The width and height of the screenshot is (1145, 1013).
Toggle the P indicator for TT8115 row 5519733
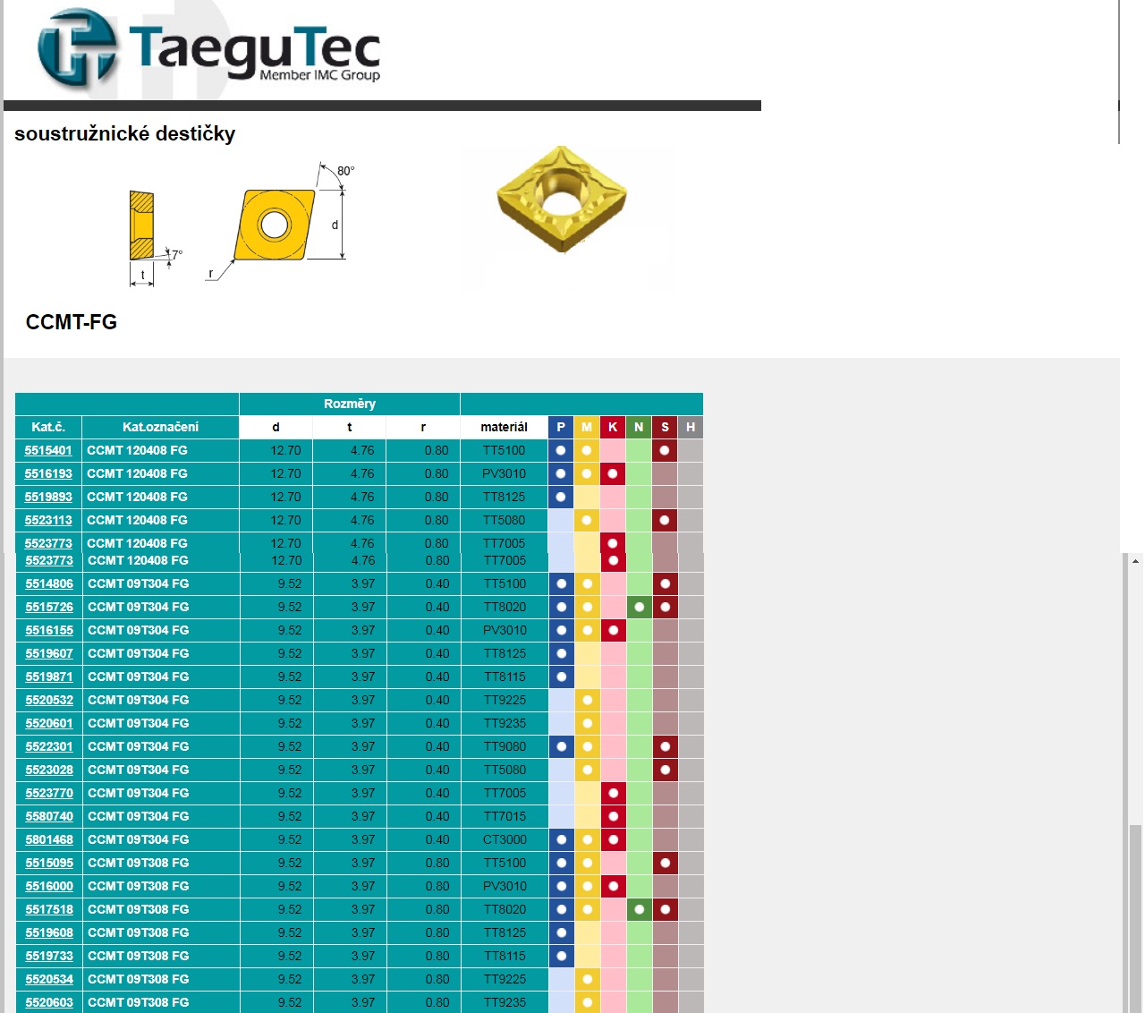561,956
